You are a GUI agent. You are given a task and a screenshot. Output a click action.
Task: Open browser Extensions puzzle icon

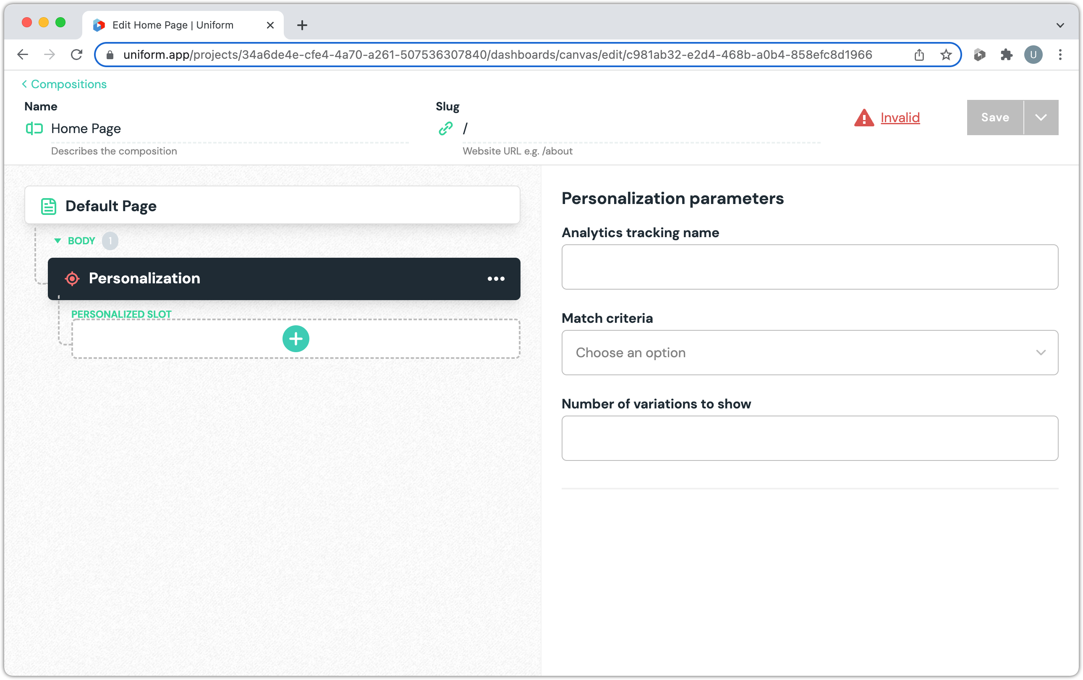(x=1006, y=55)
